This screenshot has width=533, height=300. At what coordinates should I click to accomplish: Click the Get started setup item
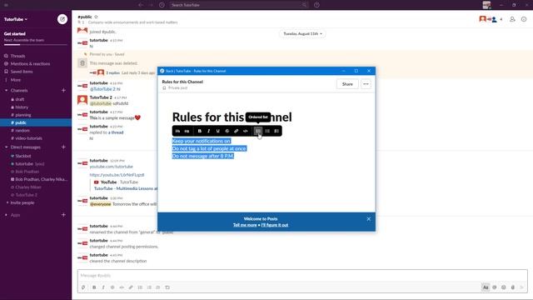tap(36, 37)
